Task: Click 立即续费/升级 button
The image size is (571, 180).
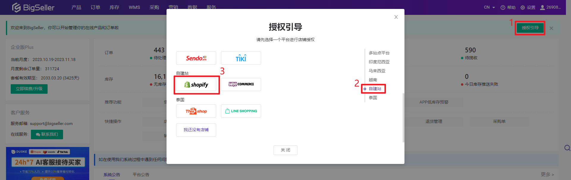Action: [29, 89]
